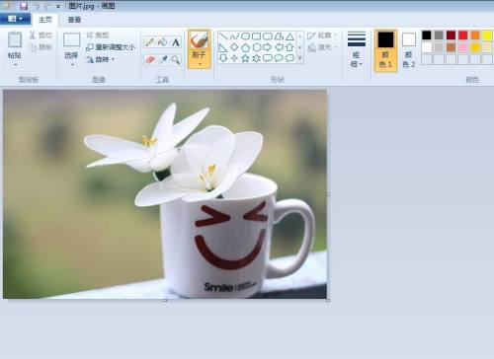The height and width of the screenshot is (359, 494).
Task: Click the Paste button
Action: [15, 49]
